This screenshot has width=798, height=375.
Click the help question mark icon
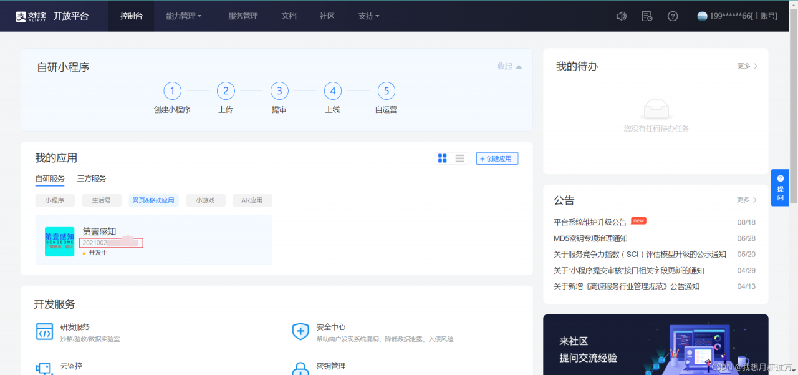coord(673,16)
